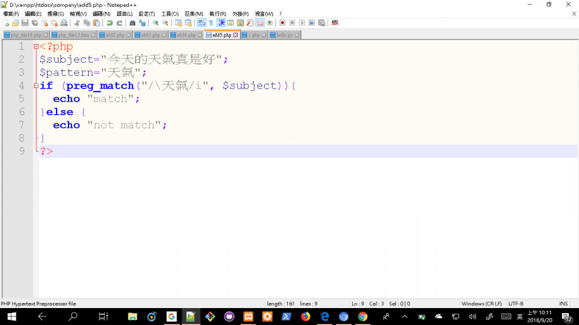Create a new file with toolbar icon
Screen dimensions: 579x325
coord(6,23)
